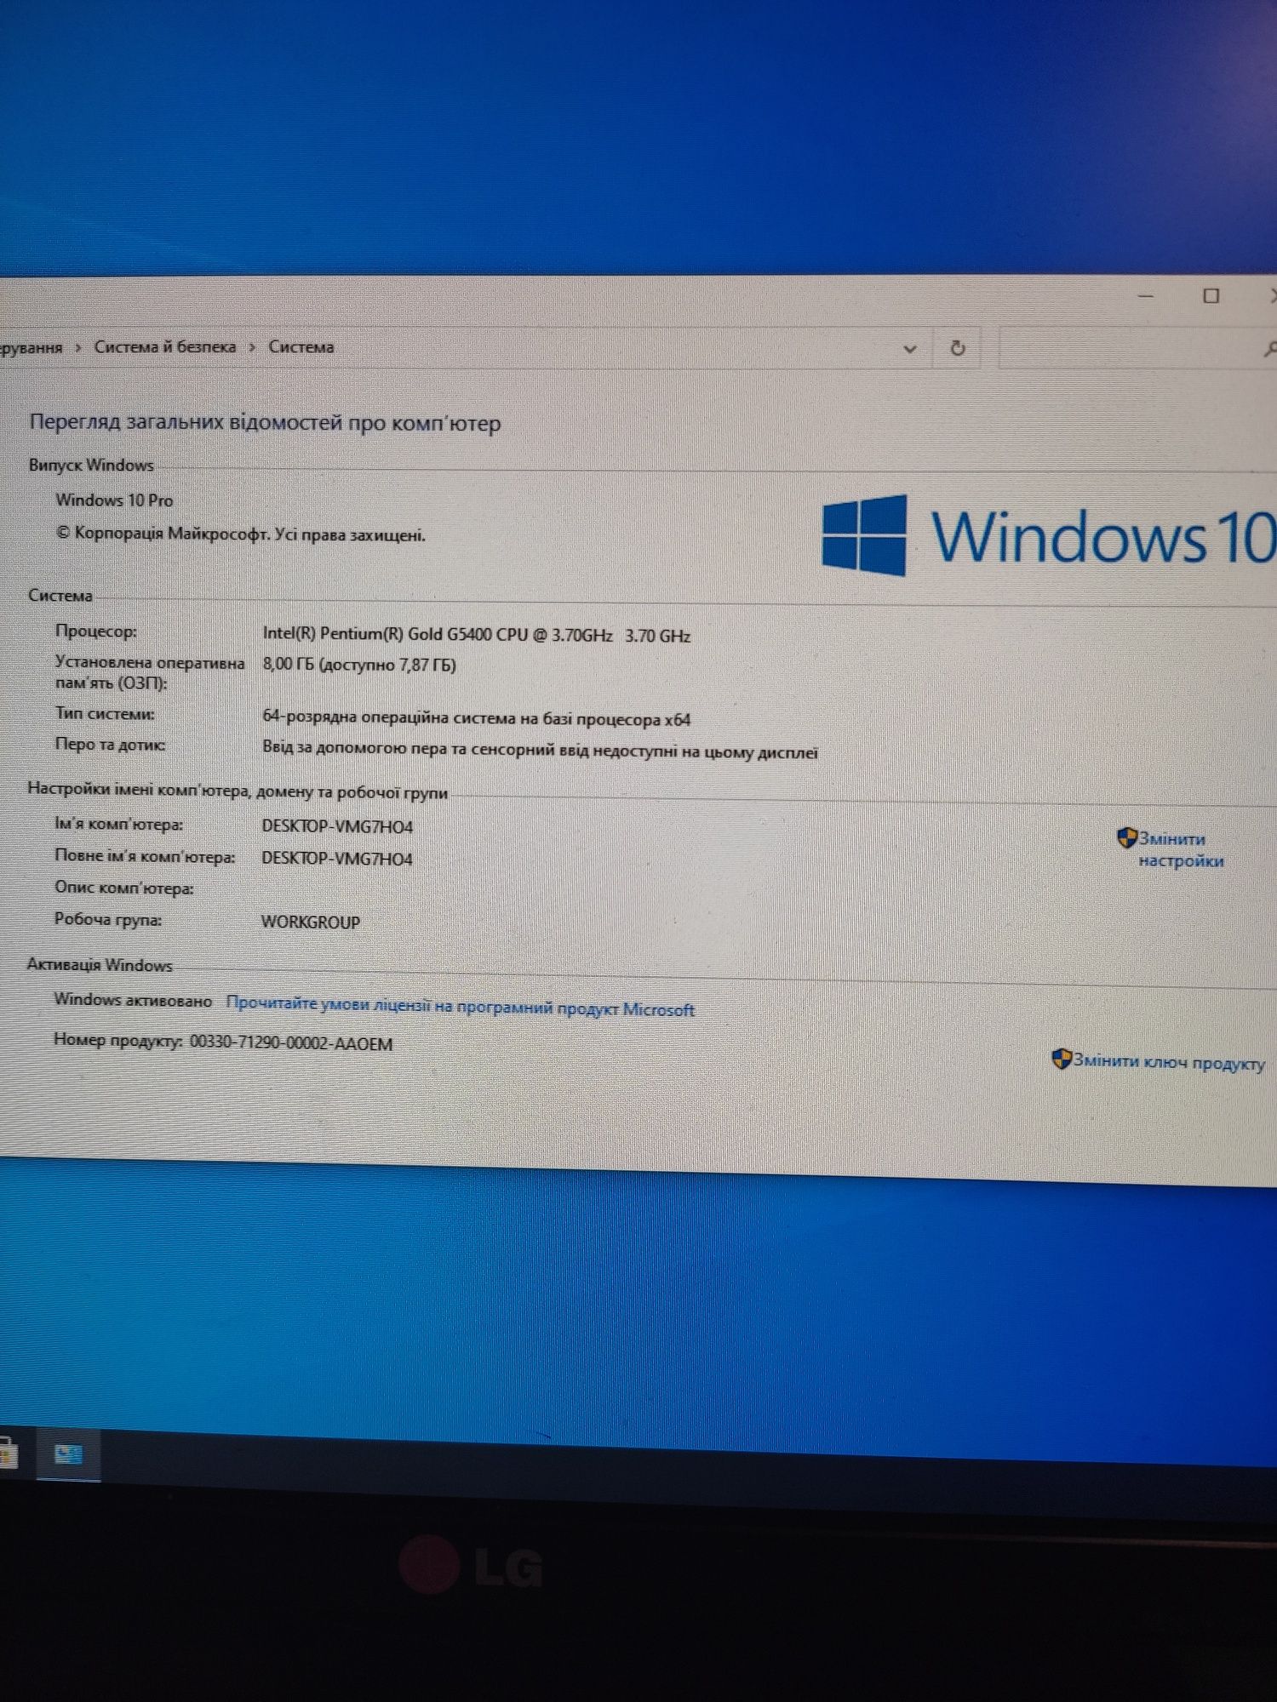Click the Control Panel taskbar icon
Image resolution: width=1277 pixels, height=1702 pixels.
68,1454
